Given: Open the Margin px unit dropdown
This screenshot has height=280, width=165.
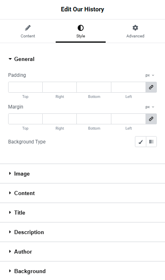Looking at the screenshot, I should [x=150, y=107].
